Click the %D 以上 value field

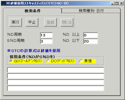(91, 35)
